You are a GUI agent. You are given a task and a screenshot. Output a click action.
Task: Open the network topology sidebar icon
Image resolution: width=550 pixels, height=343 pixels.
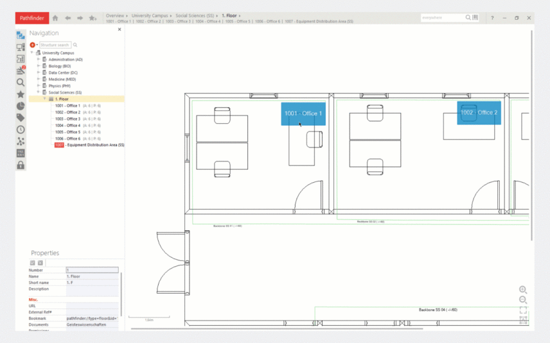[x=21, y=142]
